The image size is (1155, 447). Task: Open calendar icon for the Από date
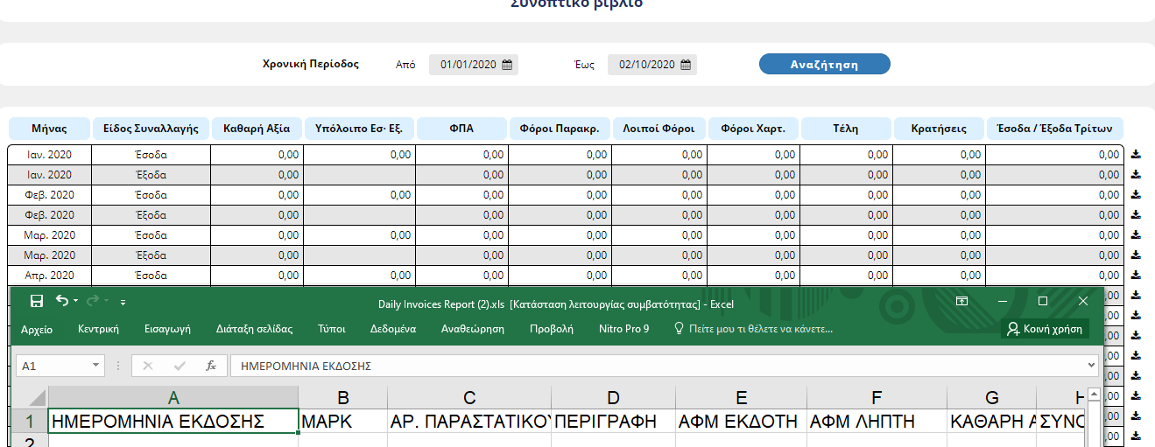pos(507,65)
